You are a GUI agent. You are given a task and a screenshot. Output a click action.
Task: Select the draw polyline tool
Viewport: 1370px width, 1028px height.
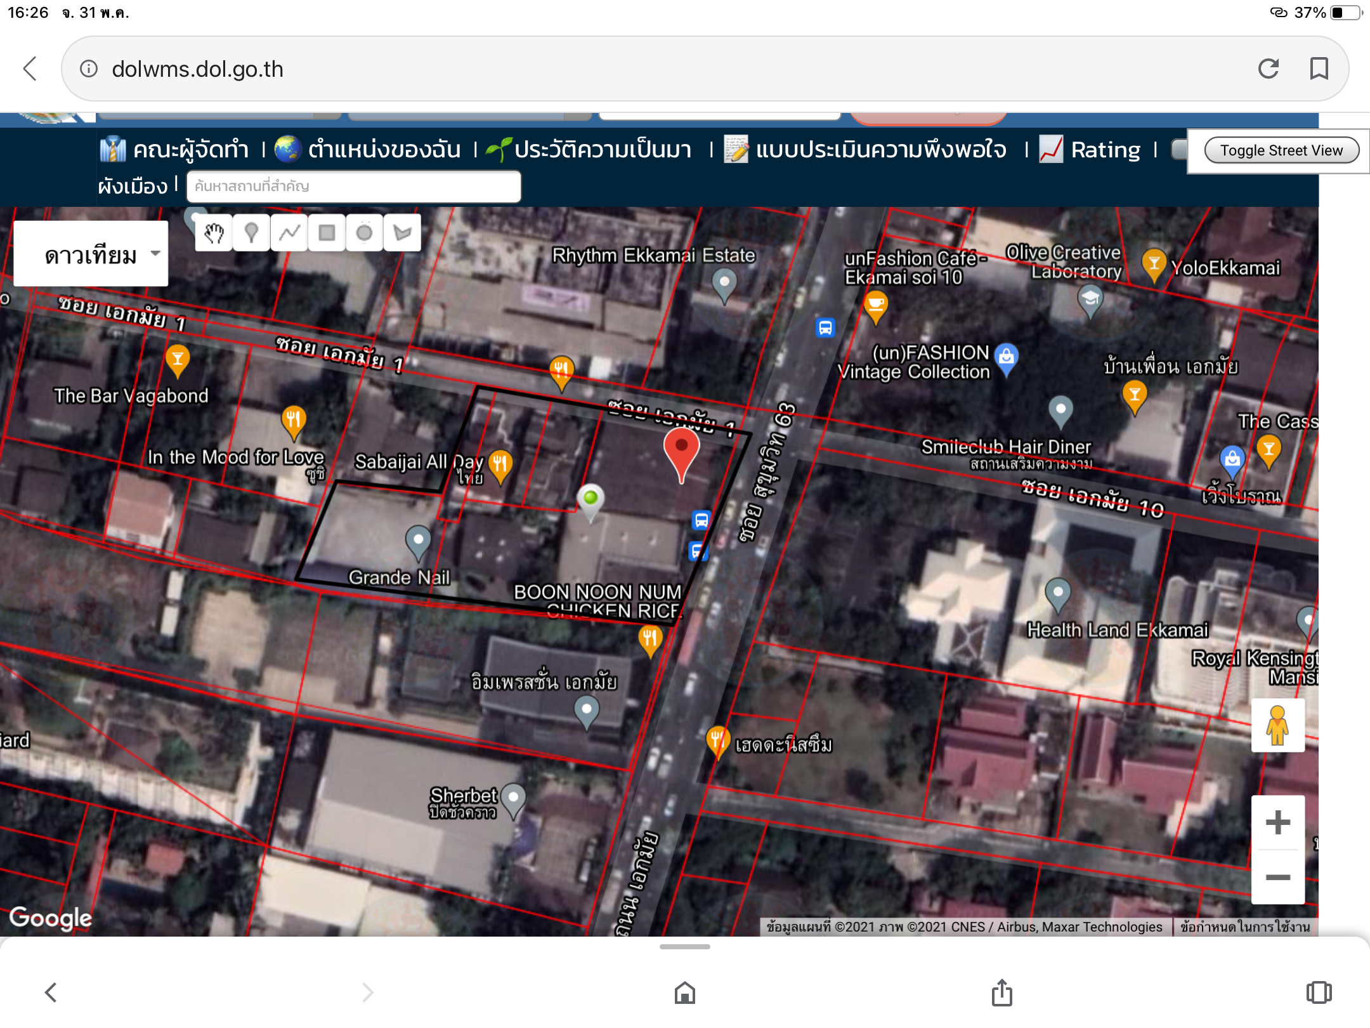pyautogui.click(x=289, y=234)
